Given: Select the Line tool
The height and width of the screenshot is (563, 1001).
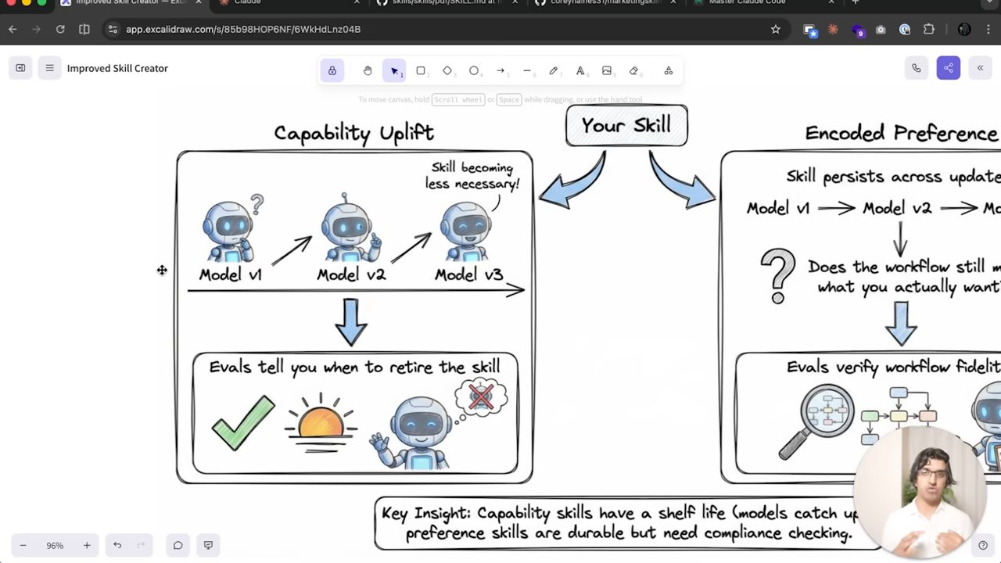Looking at the screenshot, I should [x=527, y=70].
